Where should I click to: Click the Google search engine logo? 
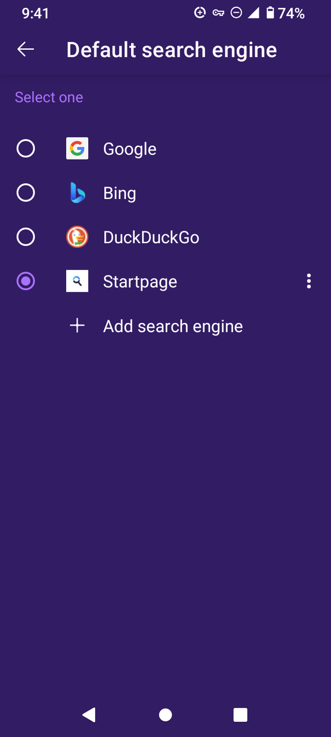click(x=77, y=148)
